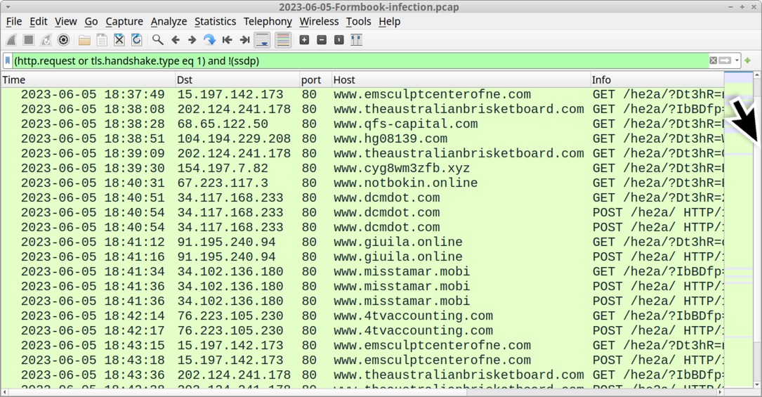Go to specified packet icon

[209, 40]
